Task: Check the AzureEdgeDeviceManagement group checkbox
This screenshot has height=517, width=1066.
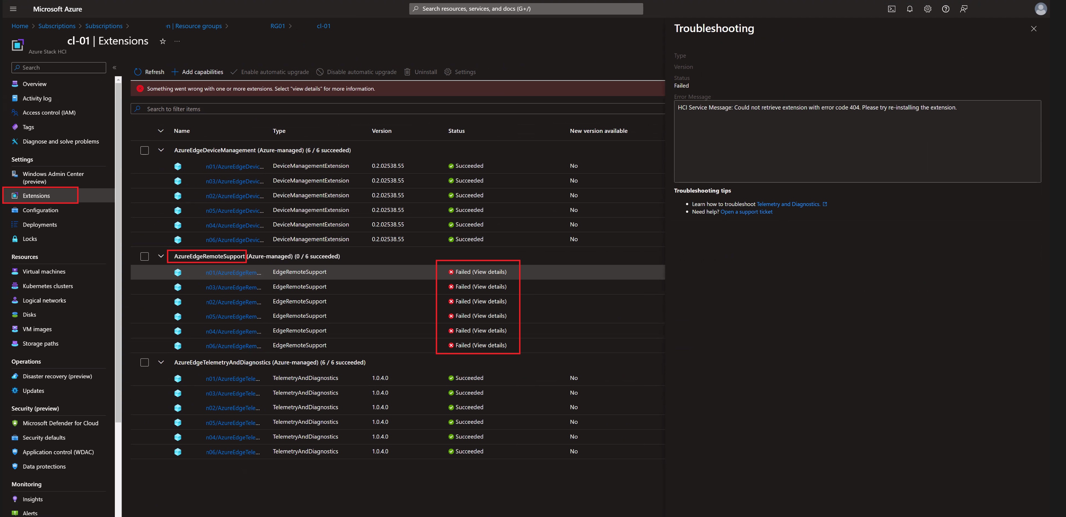Action: click(144, 150)
